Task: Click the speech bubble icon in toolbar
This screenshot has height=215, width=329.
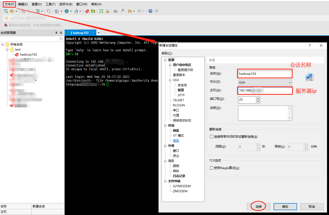Action: coord(157,11)
